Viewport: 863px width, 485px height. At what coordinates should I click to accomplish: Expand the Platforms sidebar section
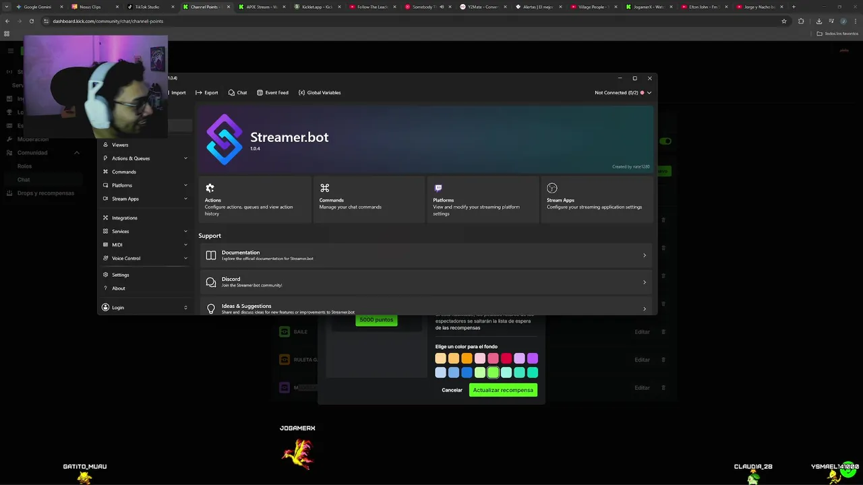click(x=185, y=185)
